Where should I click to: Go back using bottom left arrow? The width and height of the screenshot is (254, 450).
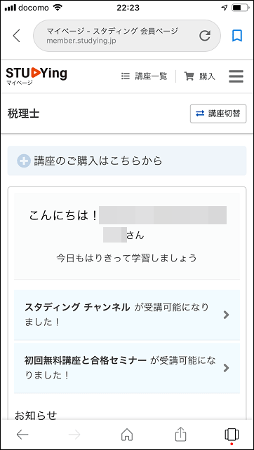[x=22, y=435]
